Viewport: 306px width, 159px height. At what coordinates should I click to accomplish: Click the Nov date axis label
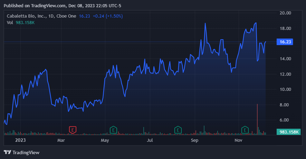tap(238, 140)
